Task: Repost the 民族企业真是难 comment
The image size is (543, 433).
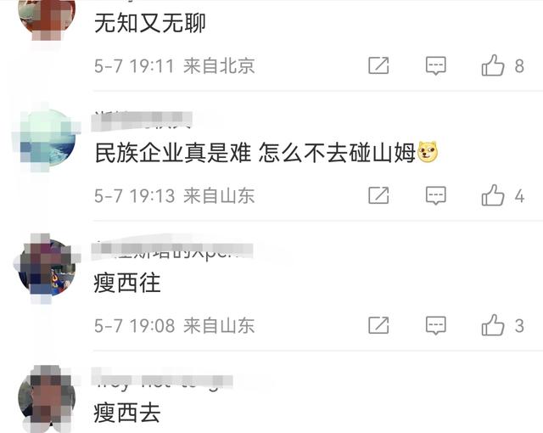Action: pyautogui.click(x=378, y=195)
